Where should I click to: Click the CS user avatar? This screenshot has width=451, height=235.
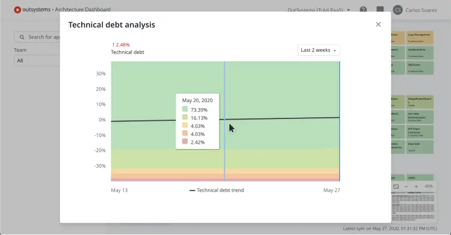(397, 10)
